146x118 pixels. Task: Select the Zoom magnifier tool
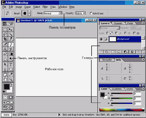[11, 80]
